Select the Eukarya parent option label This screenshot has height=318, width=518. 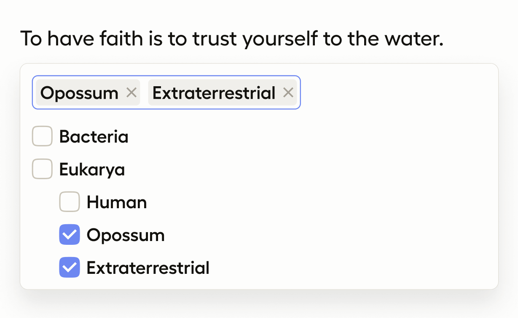pyautogui.click(x=92, y=169)
